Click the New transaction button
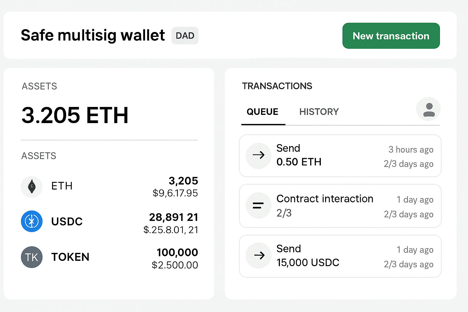The image size is (468, 312). click(x=391, y=36)
